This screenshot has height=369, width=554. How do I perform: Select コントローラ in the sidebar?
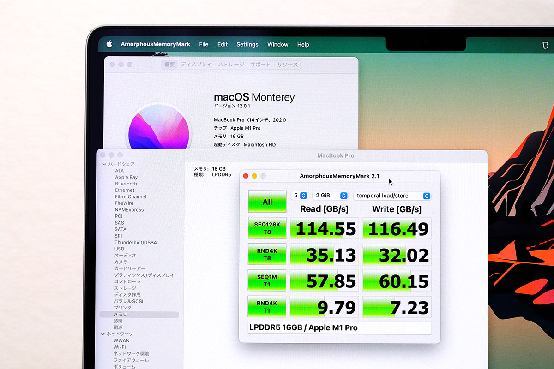point(128,281)
